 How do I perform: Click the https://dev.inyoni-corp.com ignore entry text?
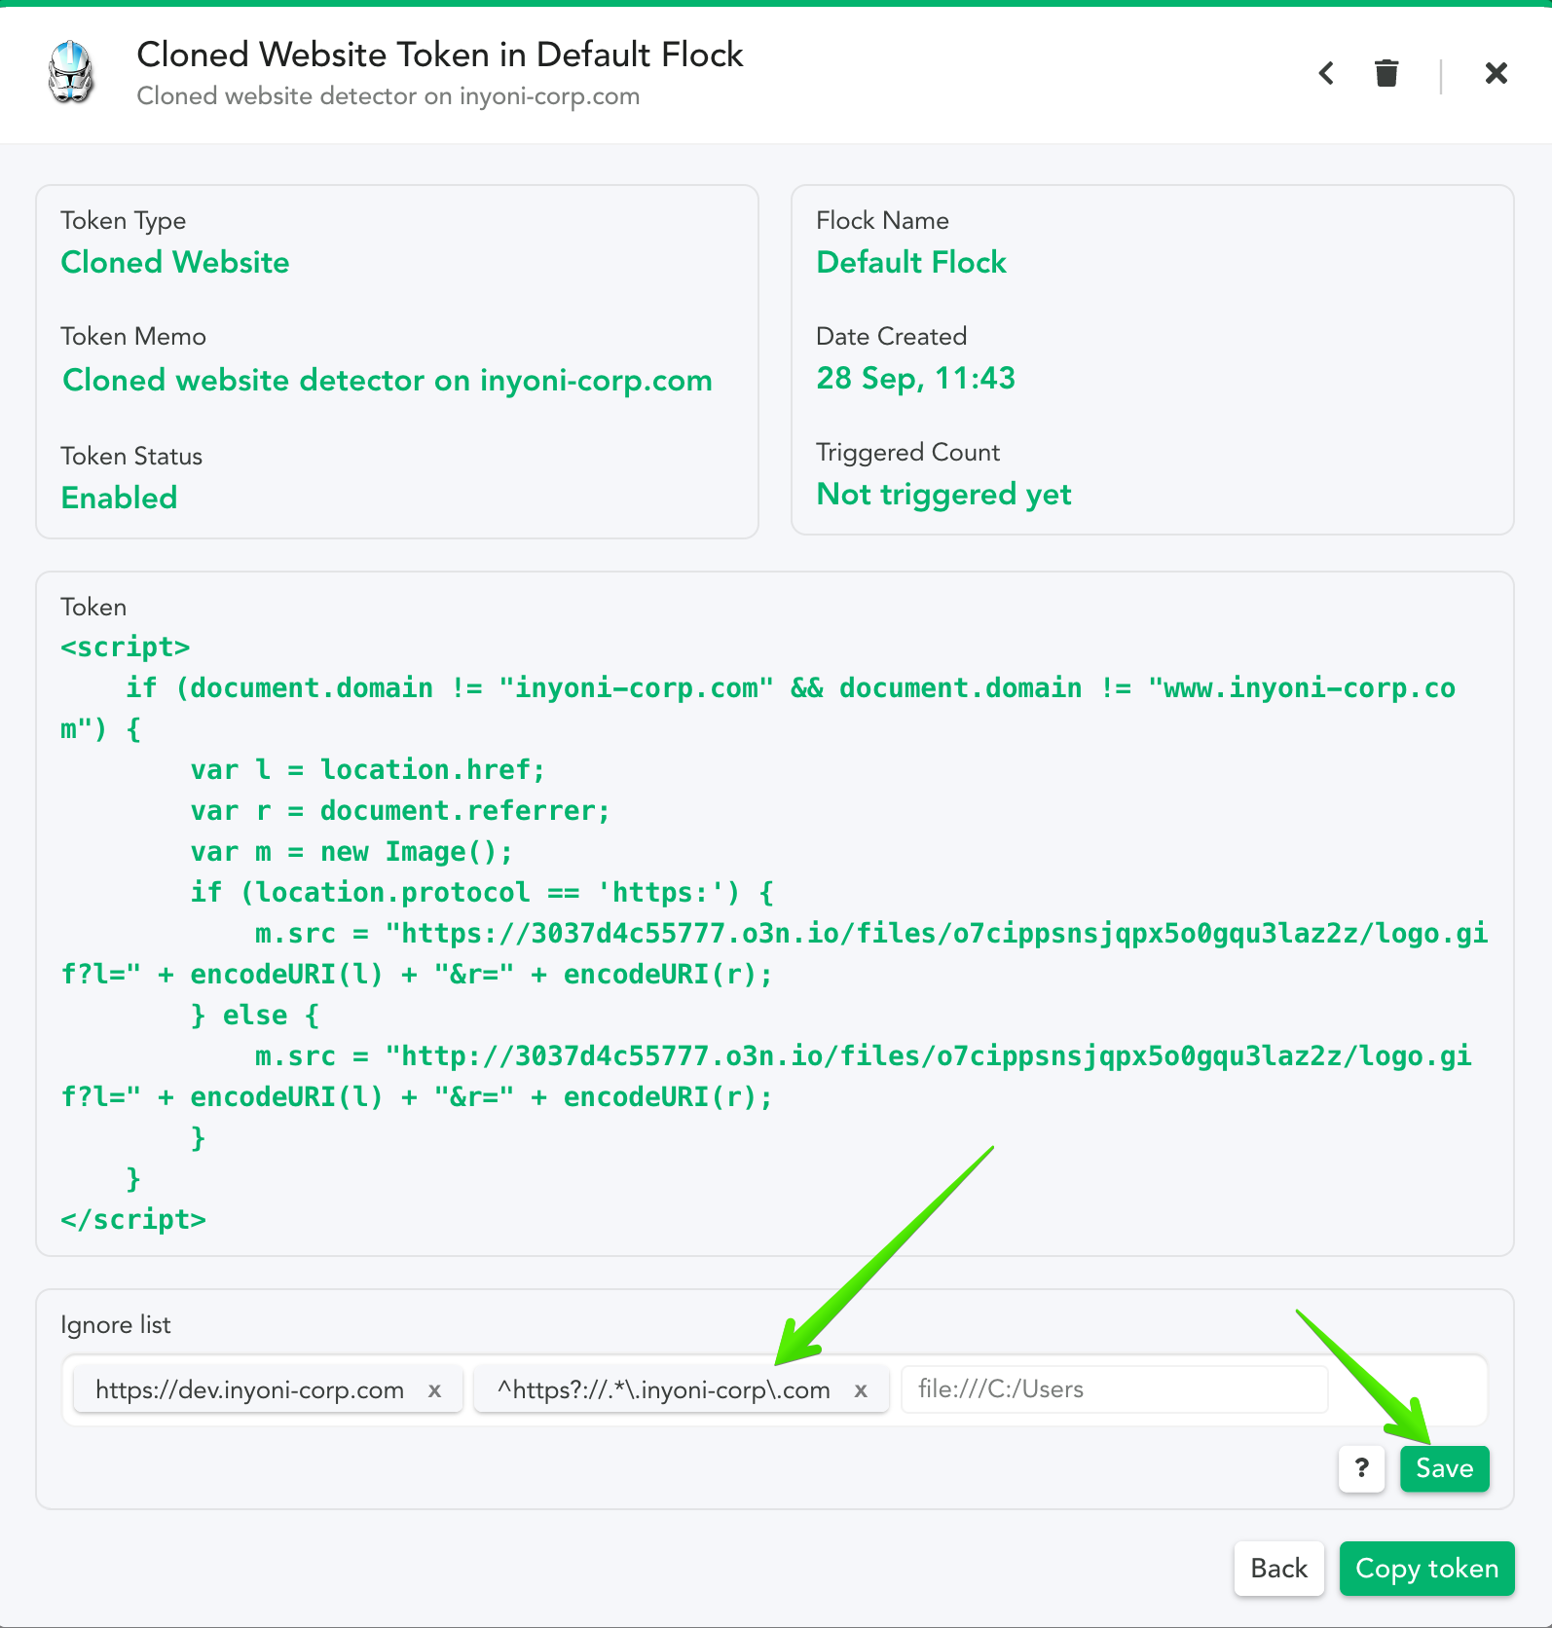[x=249, y=1390]
